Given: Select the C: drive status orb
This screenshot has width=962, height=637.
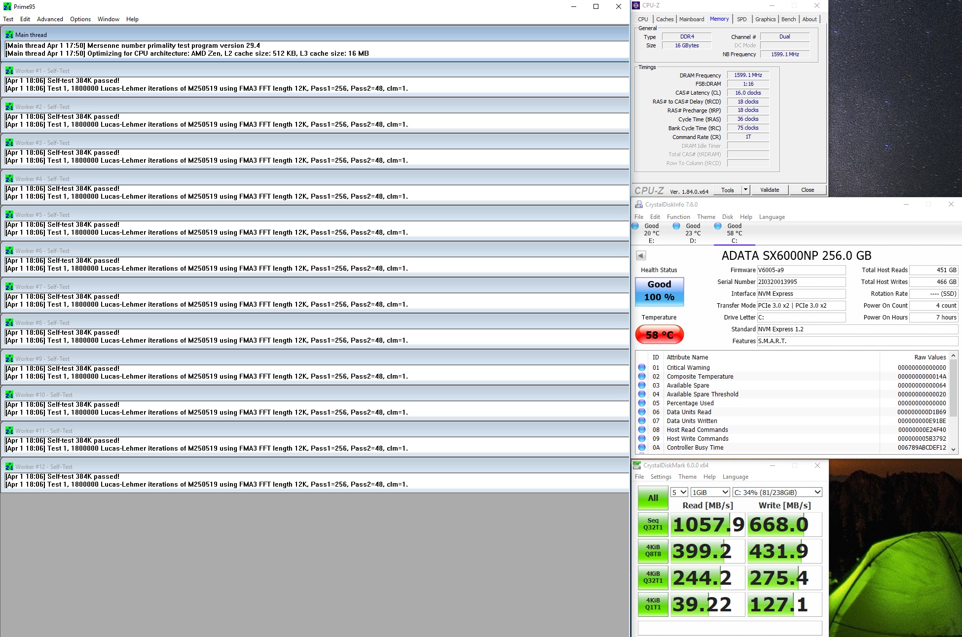Looking at the screenshot, I should pyautogui.click(x=718, y=226).
